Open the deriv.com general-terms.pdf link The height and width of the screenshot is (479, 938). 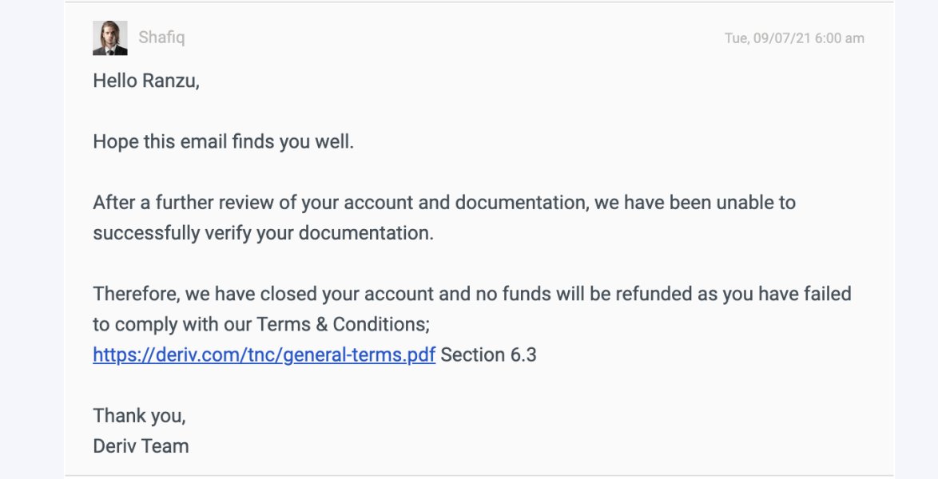click(264, 354)
